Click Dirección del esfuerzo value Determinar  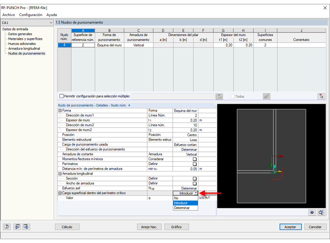185,149
